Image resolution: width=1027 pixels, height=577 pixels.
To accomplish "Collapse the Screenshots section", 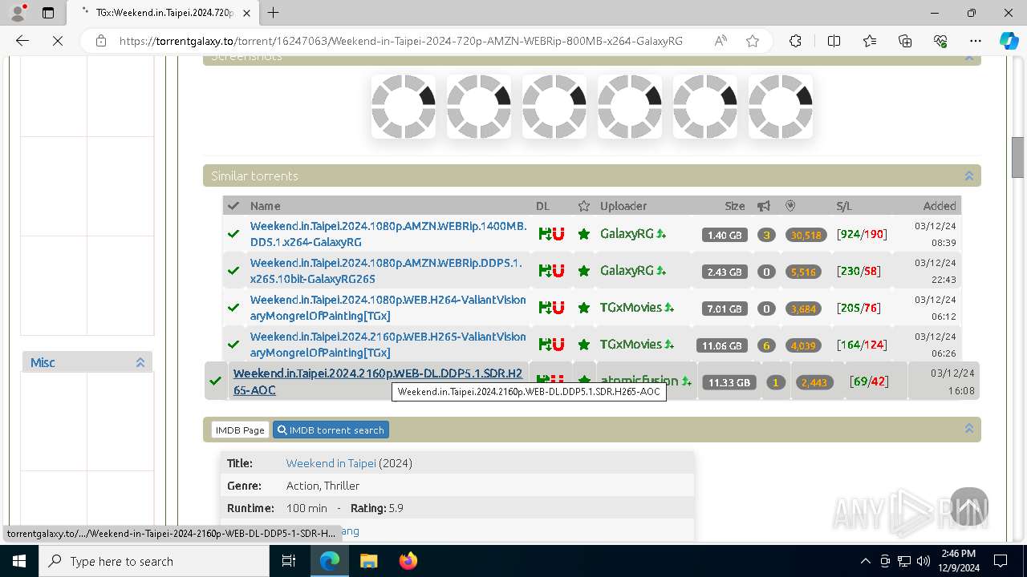I will (x=968, y=58).
